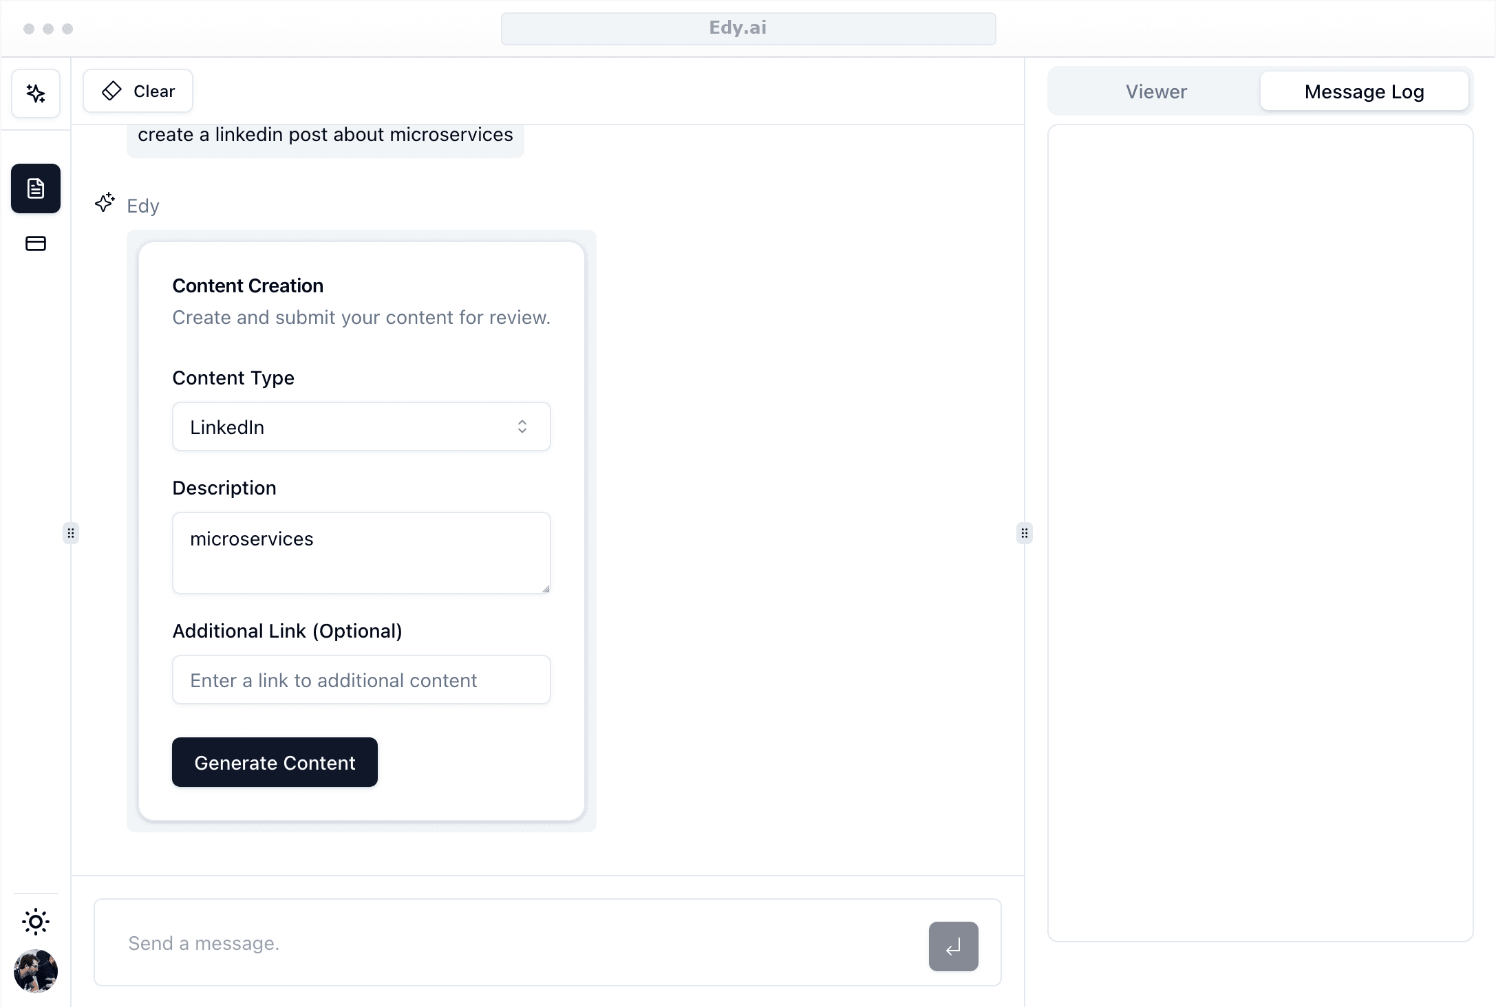Open the user avatar profile picture

[x=36, y=971]
